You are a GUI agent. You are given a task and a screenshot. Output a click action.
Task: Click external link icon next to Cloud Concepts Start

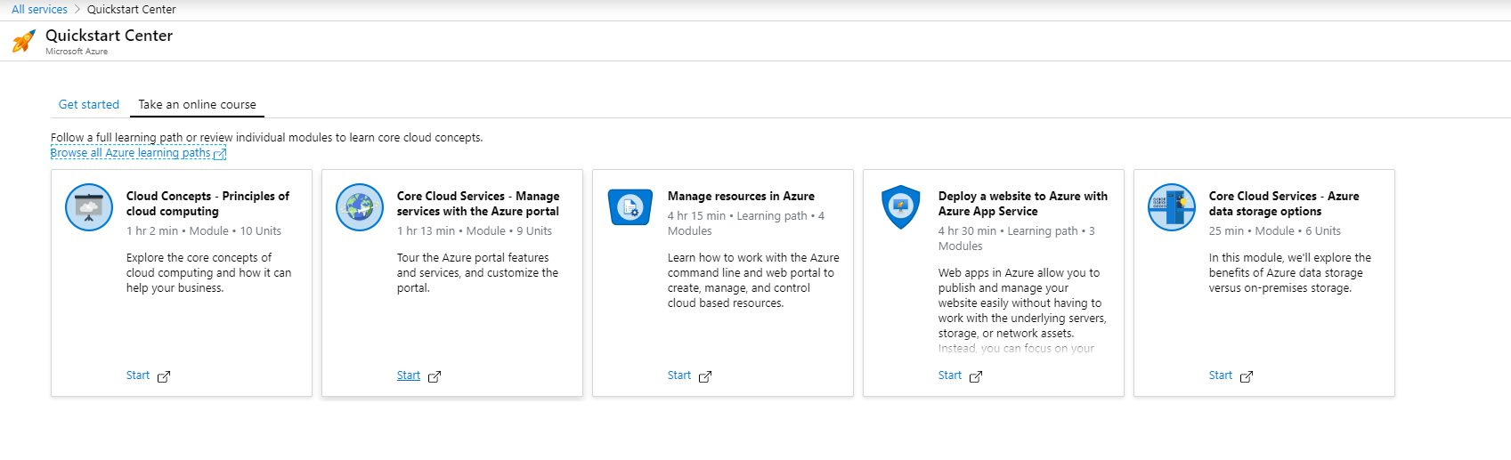[x=164, y=376]
